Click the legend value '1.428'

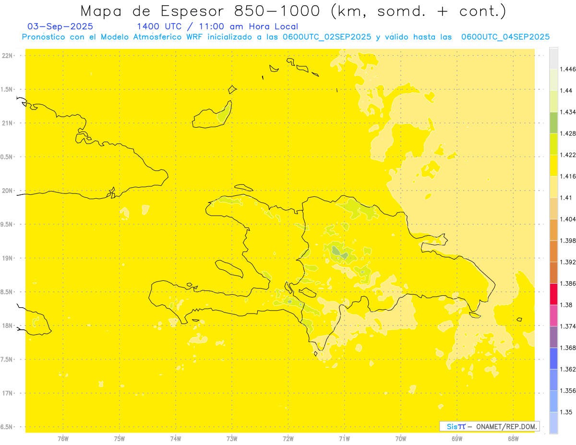[x=568, y=133]
